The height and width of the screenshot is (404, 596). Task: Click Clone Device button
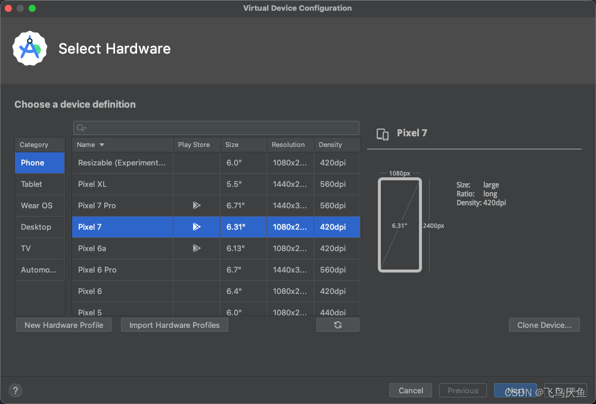pyautogui.click(x=544, y=325)
